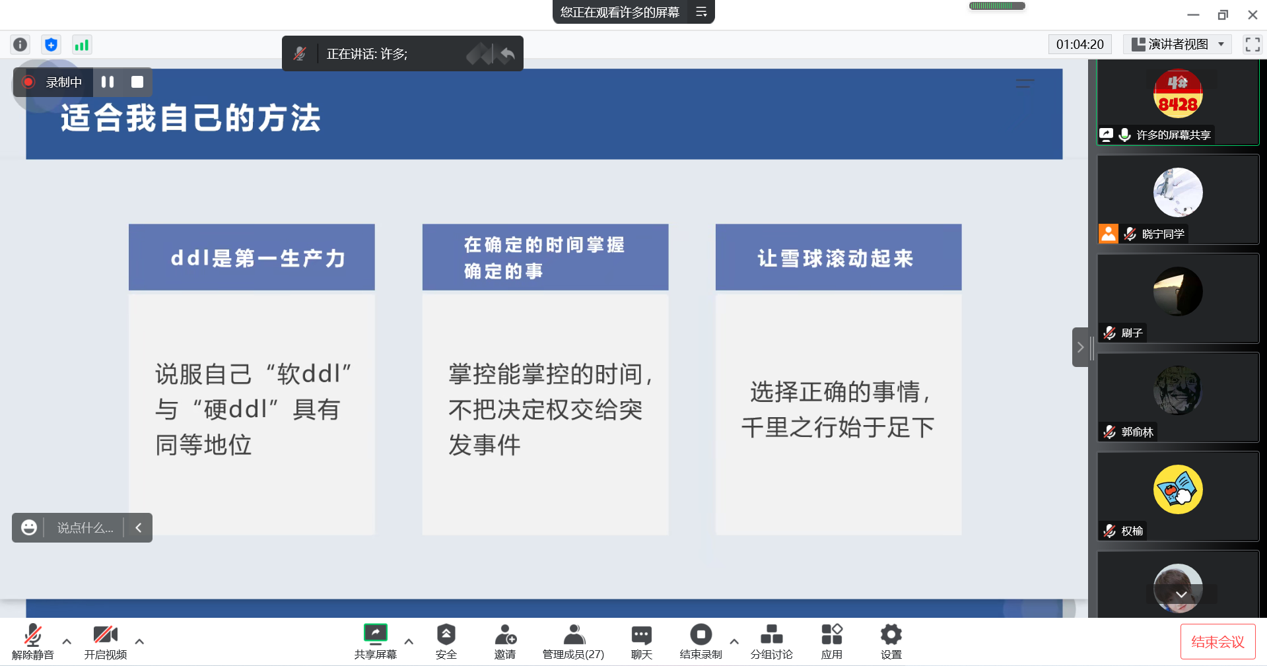Click meeting timer 01:04:20

(1079, 44)
